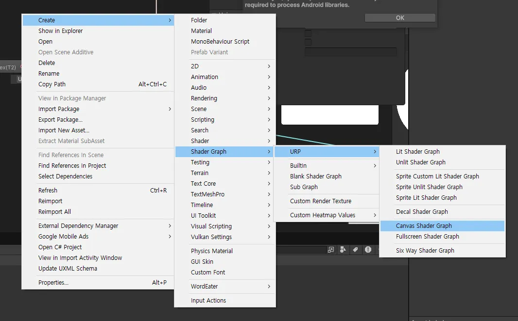Screen dimensions: 518x321
Task: Expand the Rendering submenu arrow
Action: [269, 98]
